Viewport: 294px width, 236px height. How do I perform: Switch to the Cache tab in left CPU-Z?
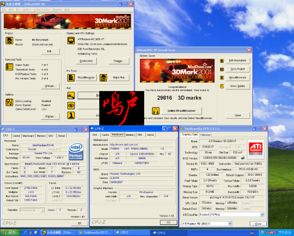coord(17,136)
